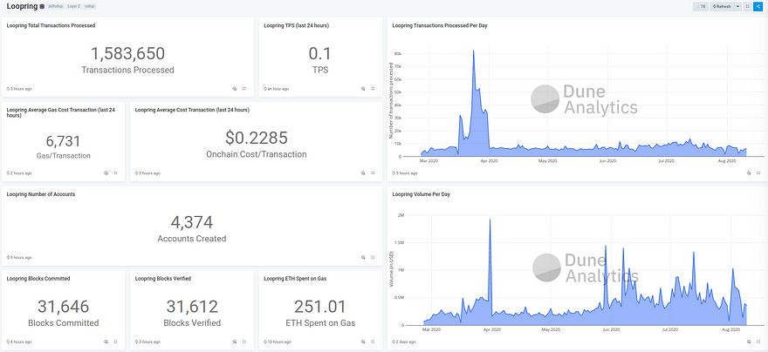Click the blue share dashboard icon
This screenshot has height=352, width=768.
(x=758, y=6)
